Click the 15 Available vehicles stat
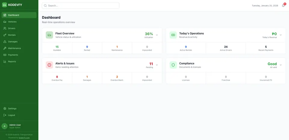The height and width of the screenshot is (140, 289). point(57,48)
